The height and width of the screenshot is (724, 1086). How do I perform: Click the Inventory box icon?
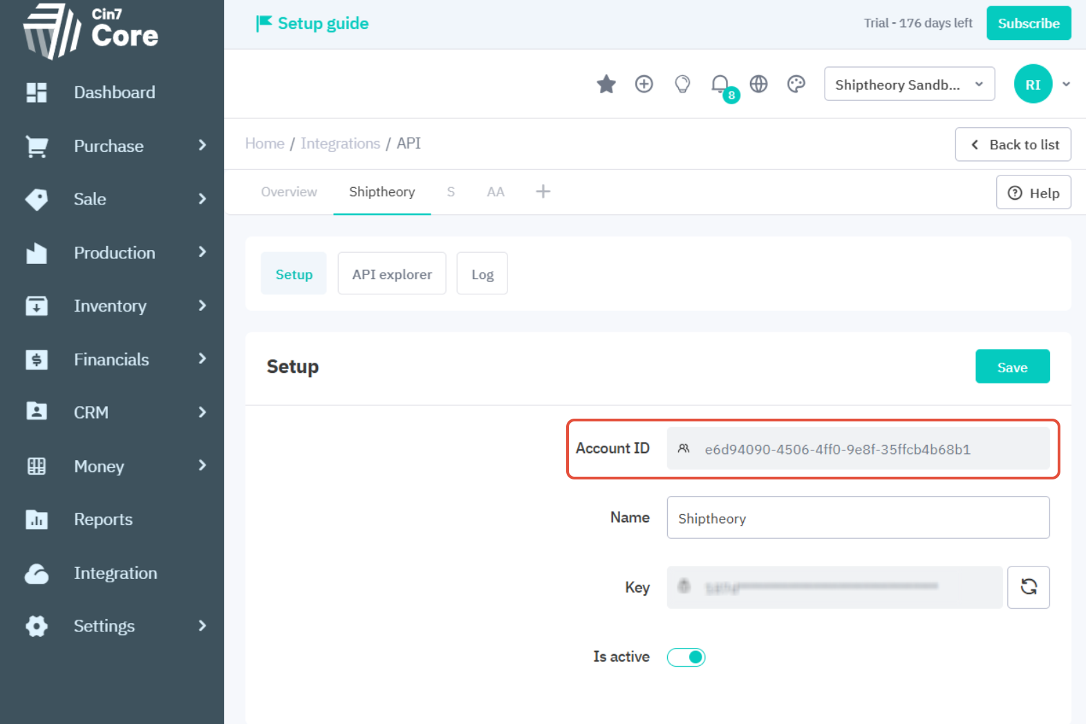point(37,306)
